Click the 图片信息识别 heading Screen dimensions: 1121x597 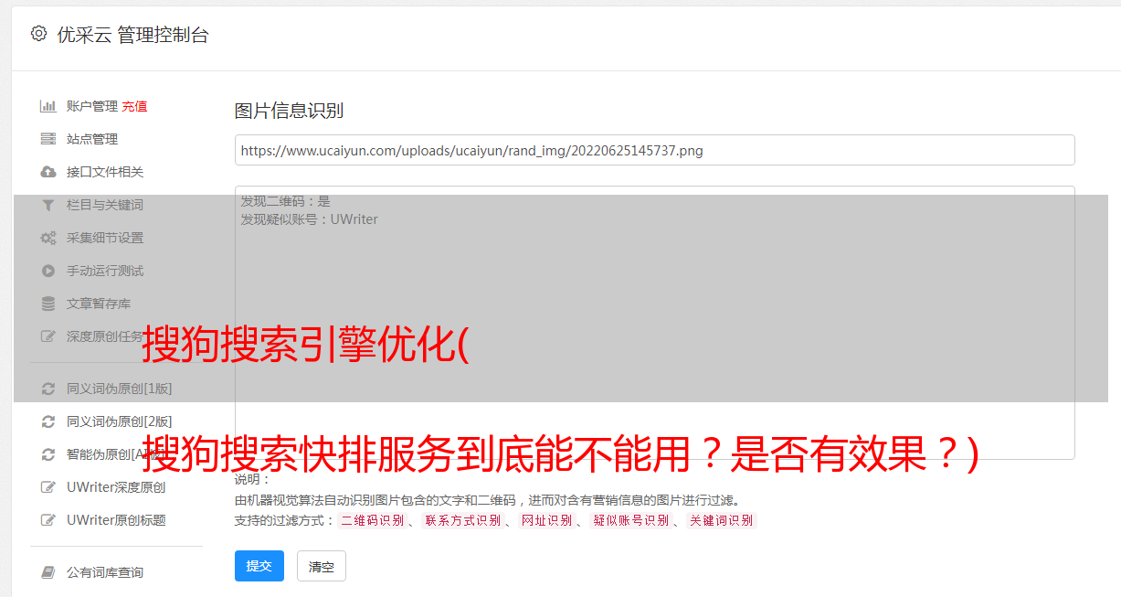[289, 111]
